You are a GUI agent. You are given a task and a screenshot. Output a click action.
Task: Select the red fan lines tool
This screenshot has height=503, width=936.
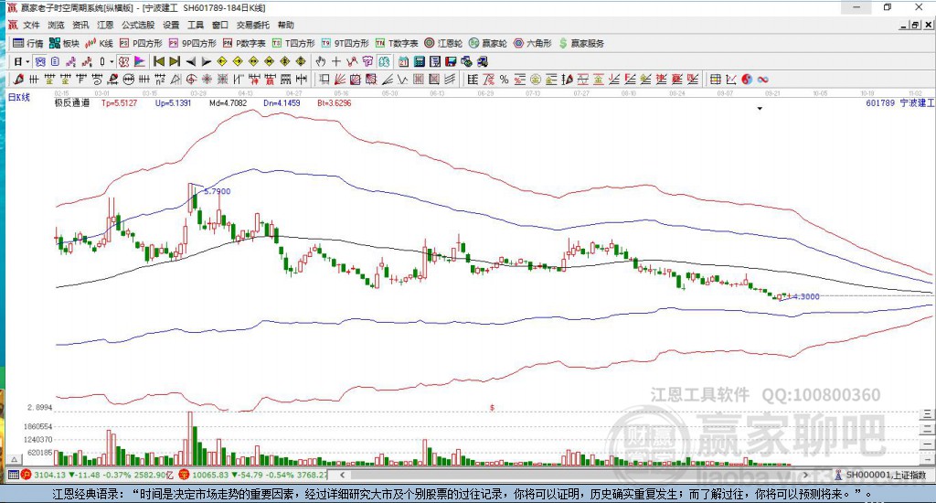[340, 80]
